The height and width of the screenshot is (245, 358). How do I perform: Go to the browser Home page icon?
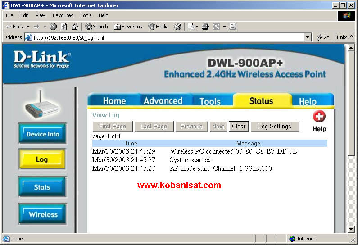point(75,27)
